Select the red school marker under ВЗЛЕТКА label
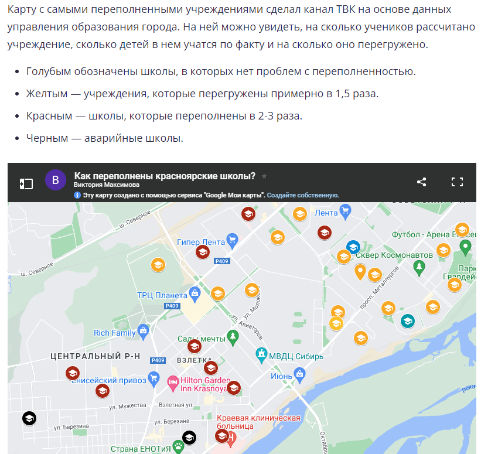The width and height of the screenshot is (481, 454). (x=211, y=367)
